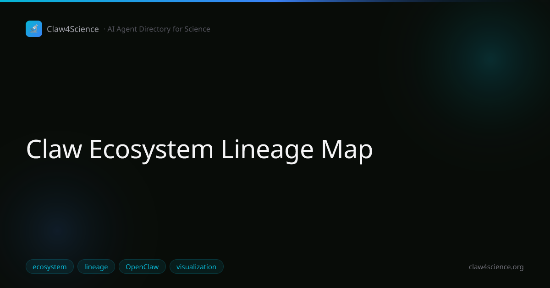Select the 'AI Agent Directory for Science' tagline
This screenshot has height=288, width=550.
159,29
